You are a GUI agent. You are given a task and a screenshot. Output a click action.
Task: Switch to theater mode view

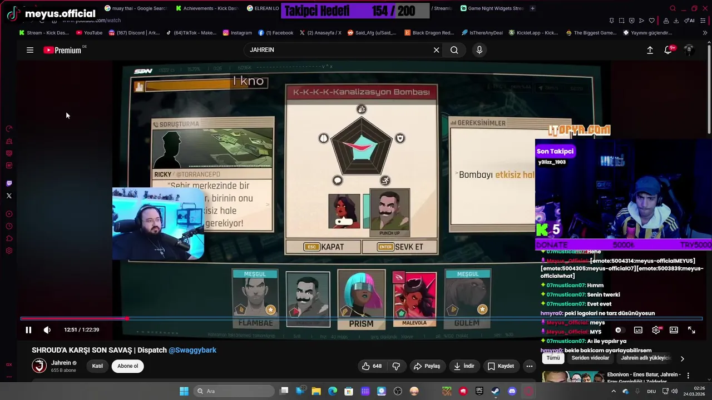(674, 330)
